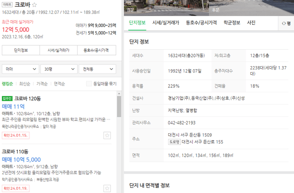Click the 18% building coverage value

pyautogui.click(x=254, y=86)
